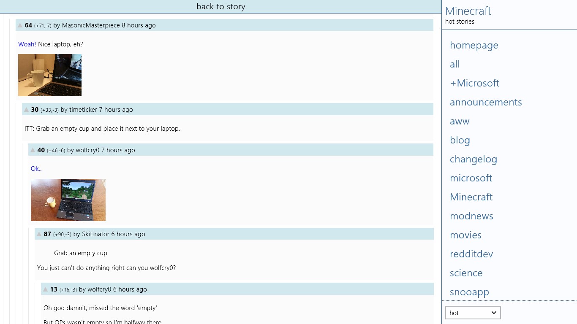Click 'Nice laptop, eh?' text

click(x=60, y=44)
